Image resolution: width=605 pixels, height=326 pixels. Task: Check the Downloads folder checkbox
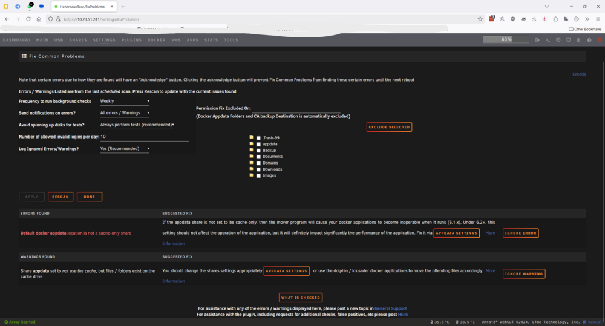pyautogui.click(x=258, y=169)
